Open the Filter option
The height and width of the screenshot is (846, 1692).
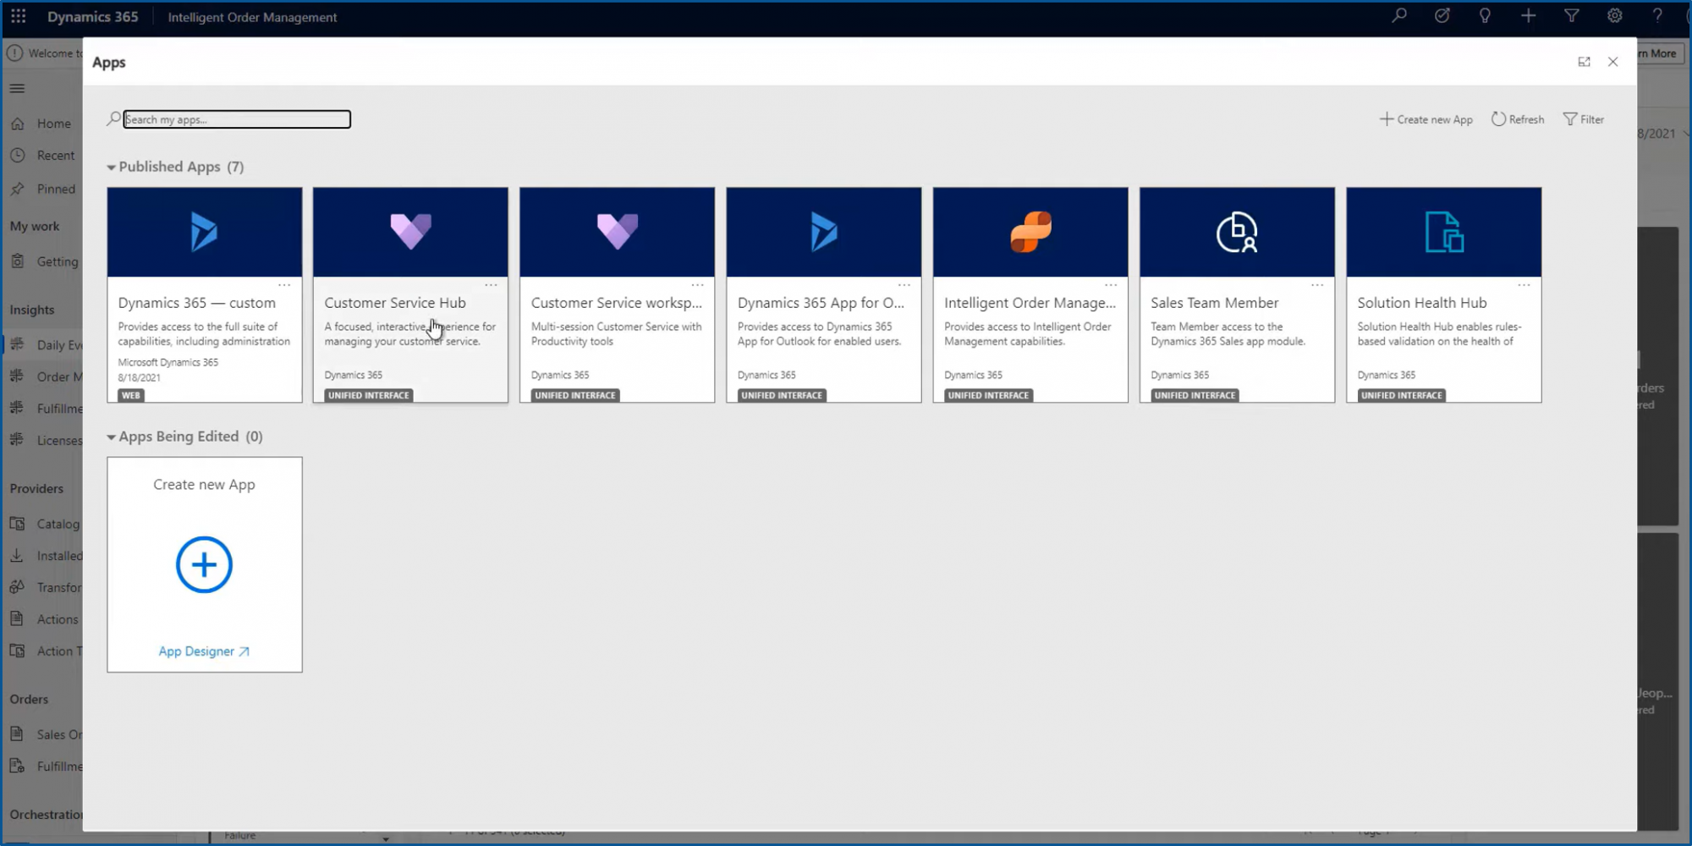tap(1584, 119)
